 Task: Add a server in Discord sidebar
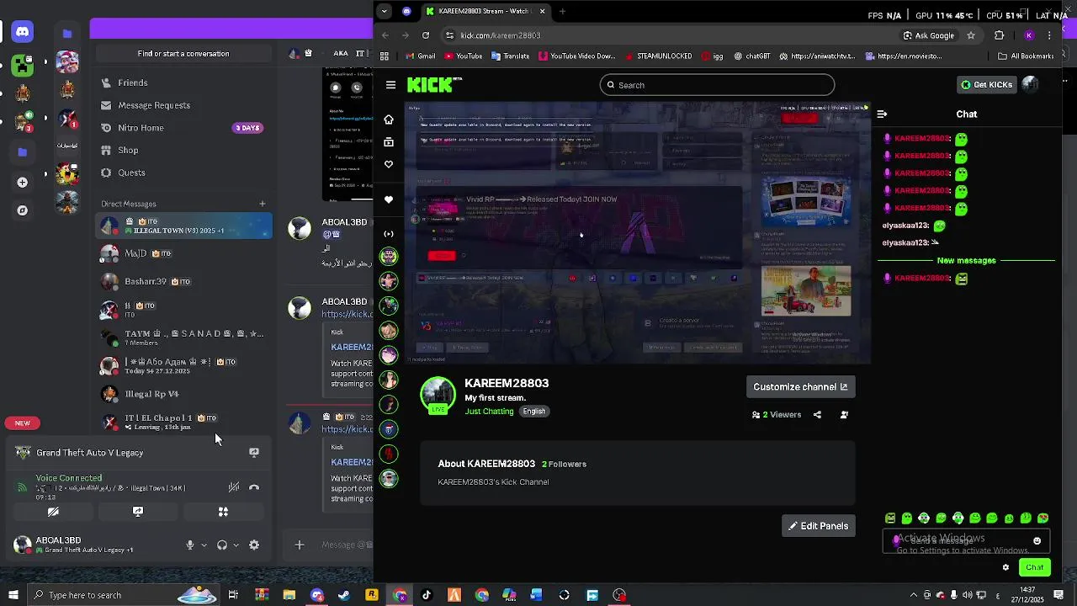click(x=23, y=182)
